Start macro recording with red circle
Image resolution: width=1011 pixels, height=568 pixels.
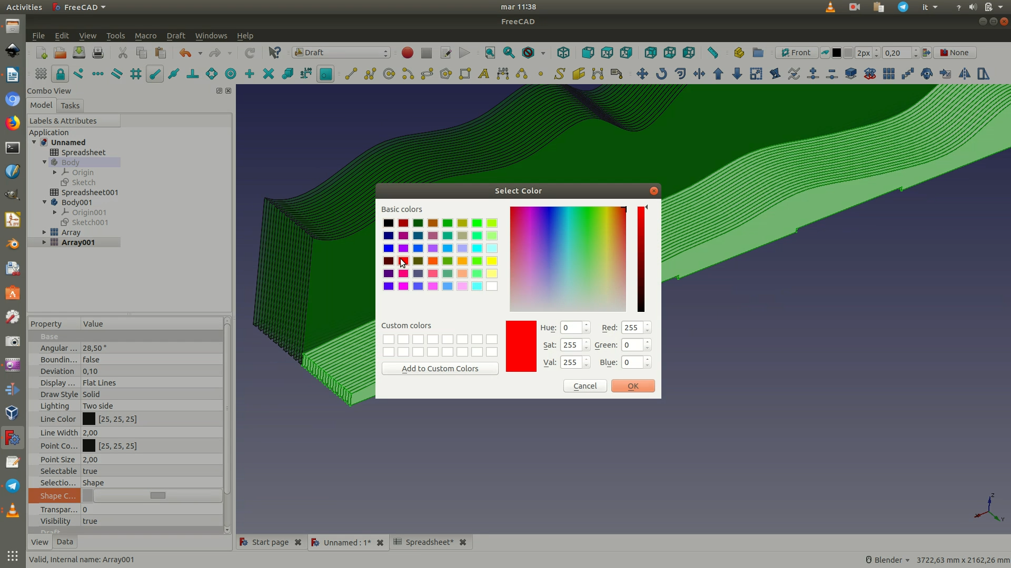pos(407,53)
